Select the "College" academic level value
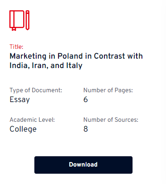 point(23,129)
